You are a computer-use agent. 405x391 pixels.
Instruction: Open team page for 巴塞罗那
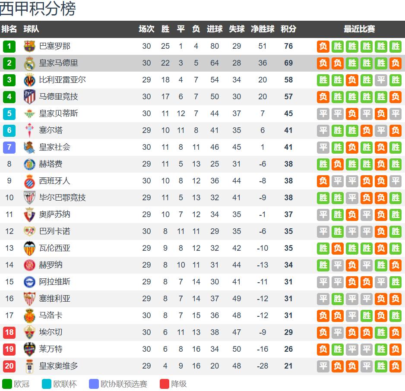click(x=54, y=46)
